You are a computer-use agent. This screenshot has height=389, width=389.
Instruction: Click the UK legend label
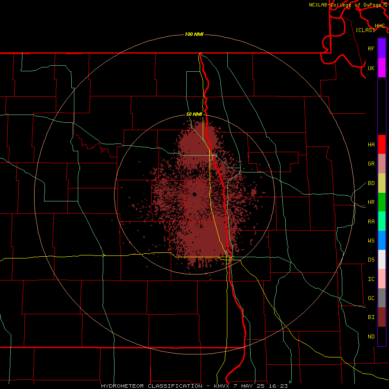371,68
